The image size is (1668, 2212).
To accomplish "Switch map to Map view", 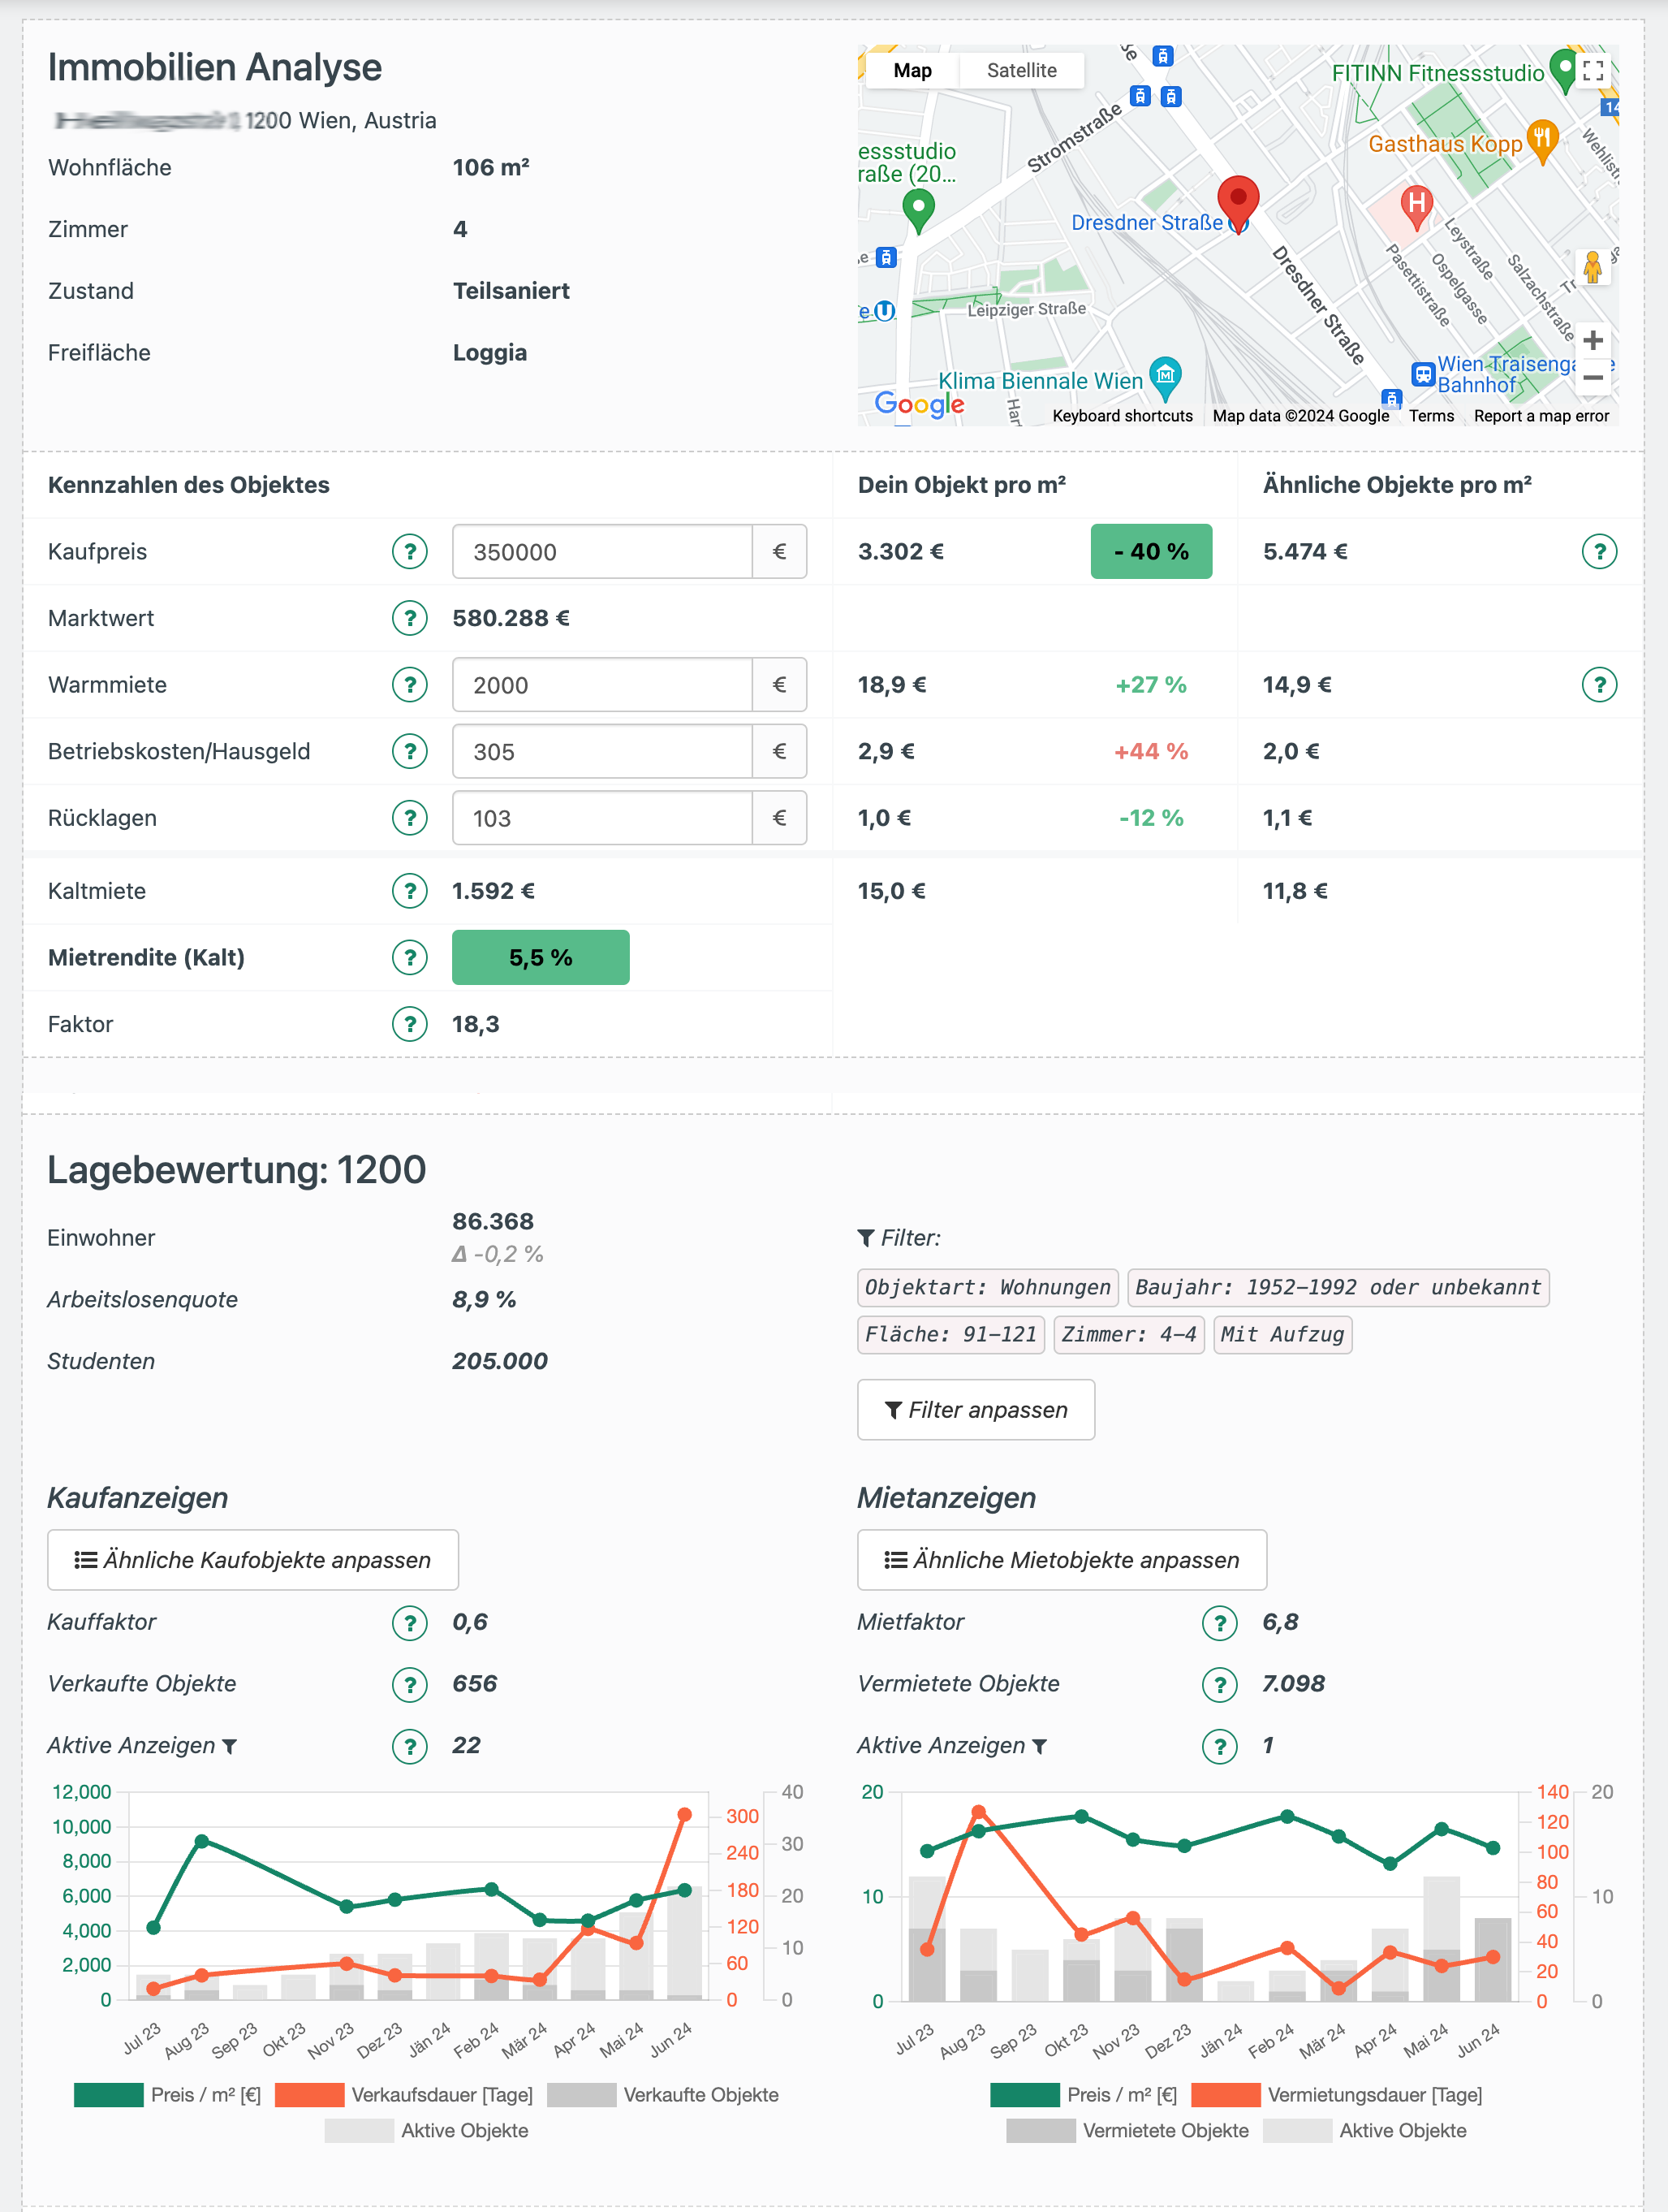I will click(x=912, y=71).
